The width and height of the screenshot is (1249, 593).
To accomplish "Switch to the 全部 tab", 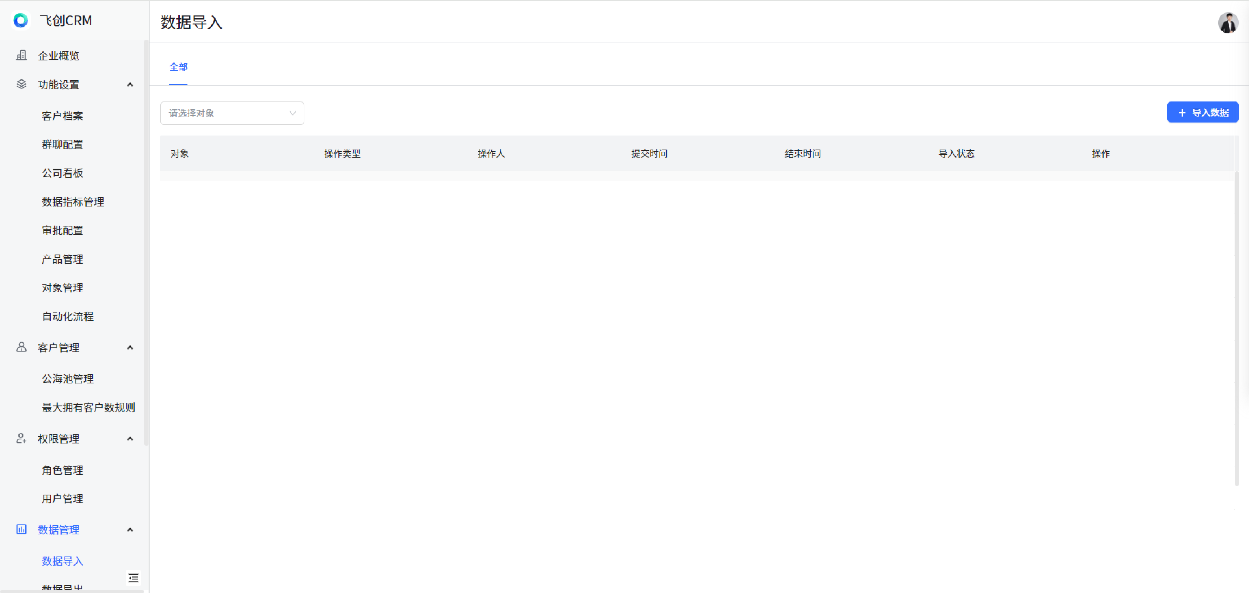I will click(178, 67).
